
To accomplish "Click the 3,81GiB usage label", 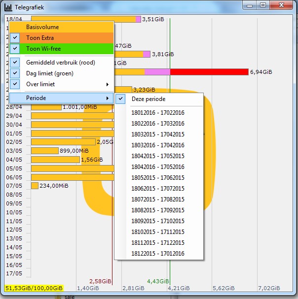I will tap(163, 54).
